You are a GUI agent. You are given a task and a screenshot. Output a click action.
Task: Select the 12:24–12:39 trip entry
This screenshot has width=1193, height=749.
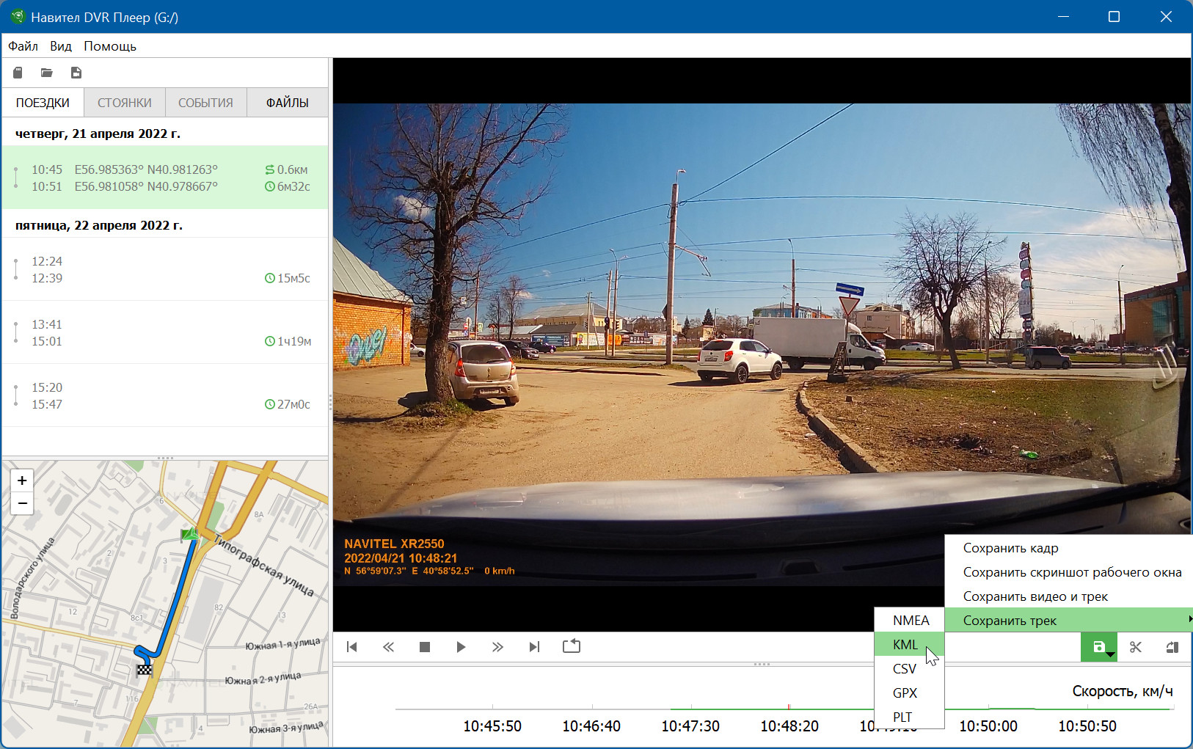(165, 269)
